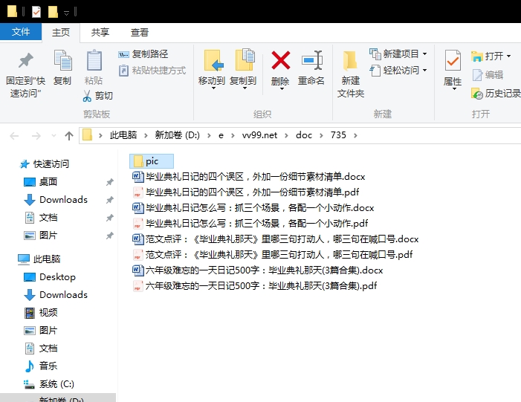Open the Move to (移动到) menu

pos(212,70)
